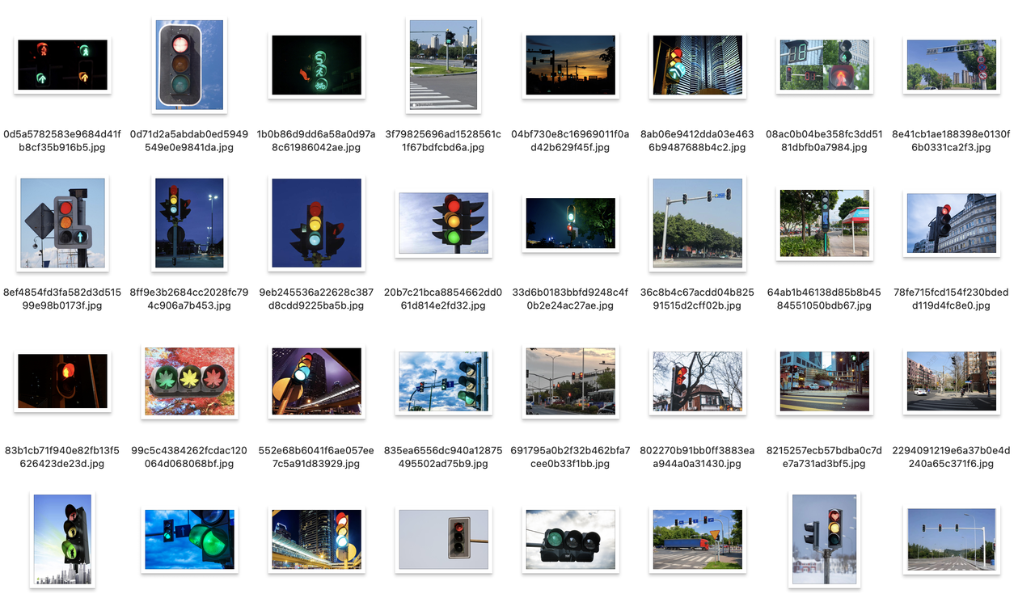This screenshot has height=598, width=1035.
Task: Select thumbnail of file 83b1cb71f940…3d.jpg
Action: click(62, 381)
